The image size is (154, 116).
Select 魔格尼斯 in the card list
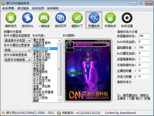click(39, 69)
